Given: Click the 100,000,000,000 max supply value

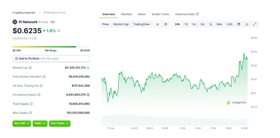Looking at the screenshot, I should (78, 113).
